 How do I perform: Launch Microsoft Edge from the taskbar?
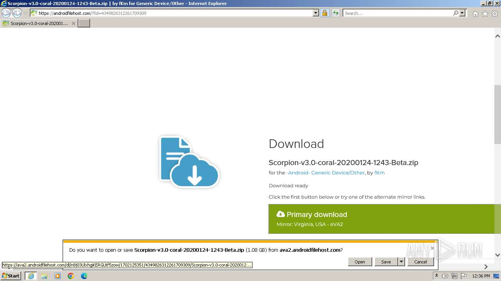84,276
